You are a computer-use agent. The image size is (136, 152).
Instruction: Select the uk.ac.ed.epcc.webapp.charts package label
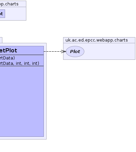(x=97, y=40)
